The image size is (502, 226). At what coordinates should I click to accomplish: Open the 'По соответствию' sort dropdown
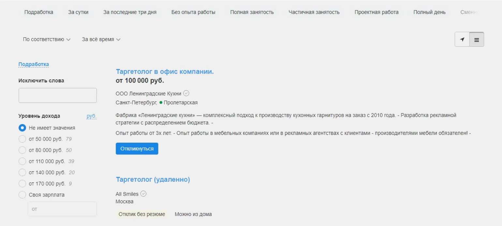(x=47, y=39)
